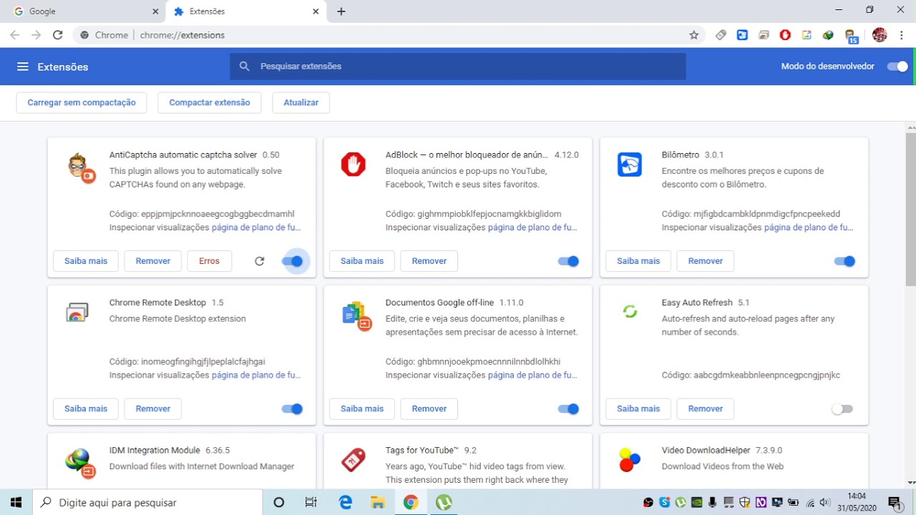This screenshot has width=916, height=515.
Task: Open Saiba mais for Bilômetro
Action: 638,261
